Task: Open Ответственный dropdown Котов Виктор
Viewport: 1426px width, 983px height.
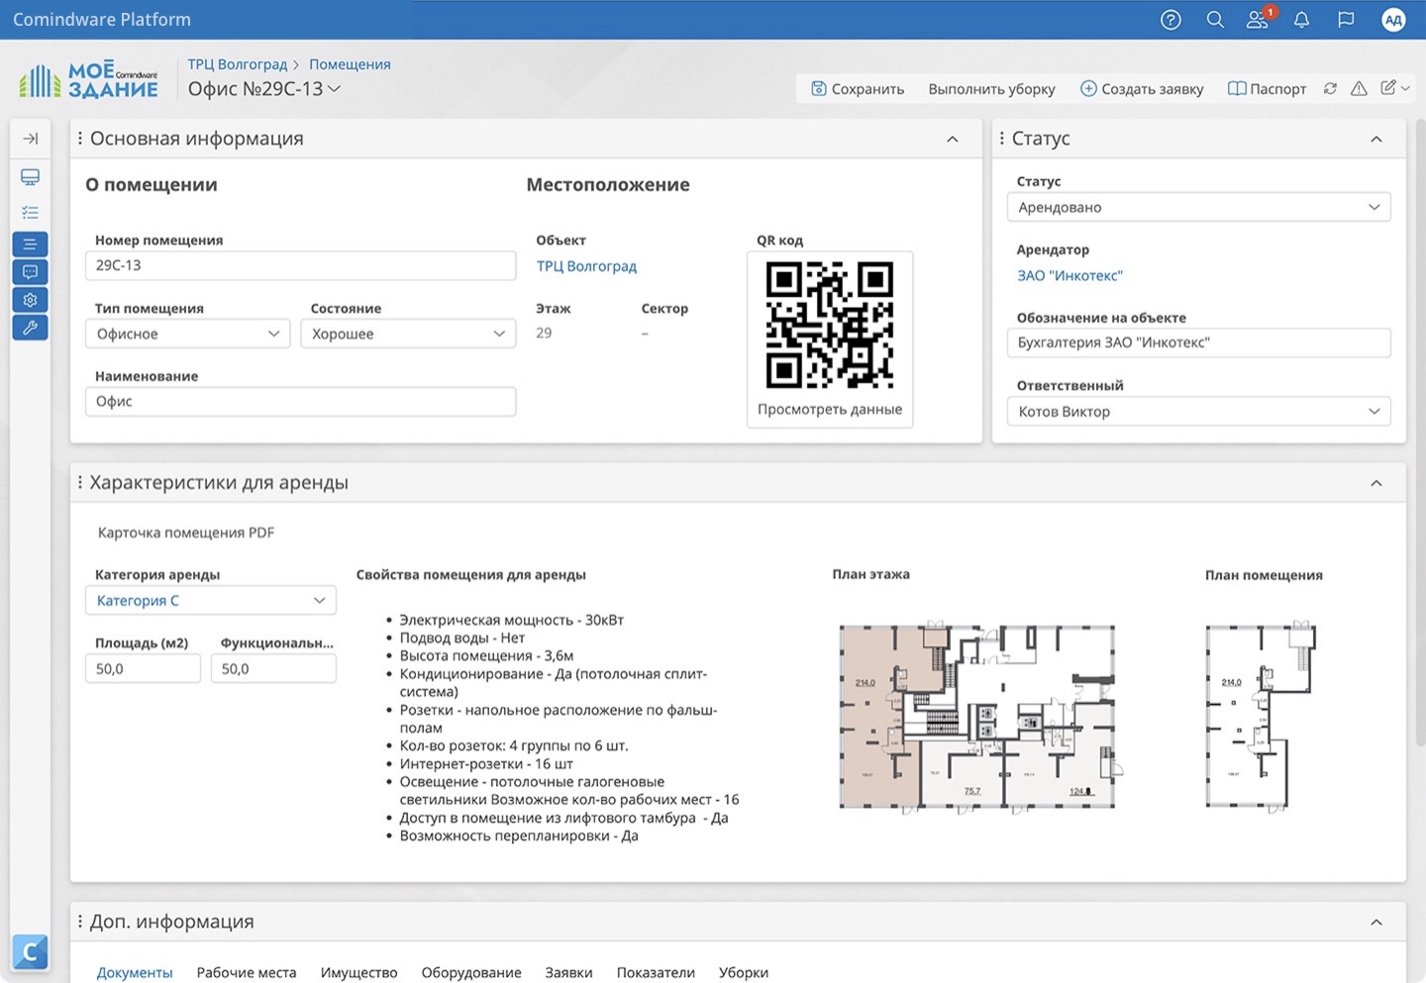Action: pos(1199,412)
